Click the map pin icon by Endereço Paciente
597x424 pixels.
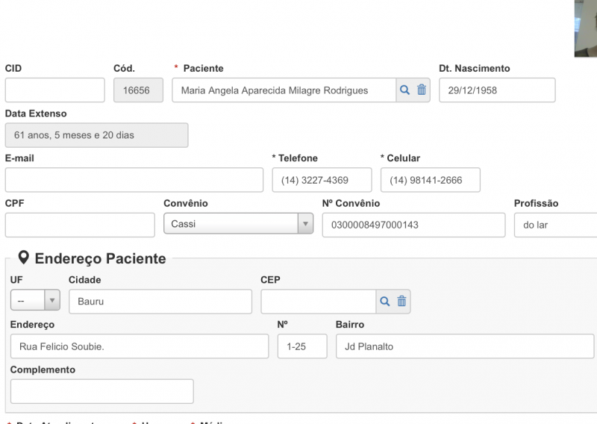click(x=24, y=258)
